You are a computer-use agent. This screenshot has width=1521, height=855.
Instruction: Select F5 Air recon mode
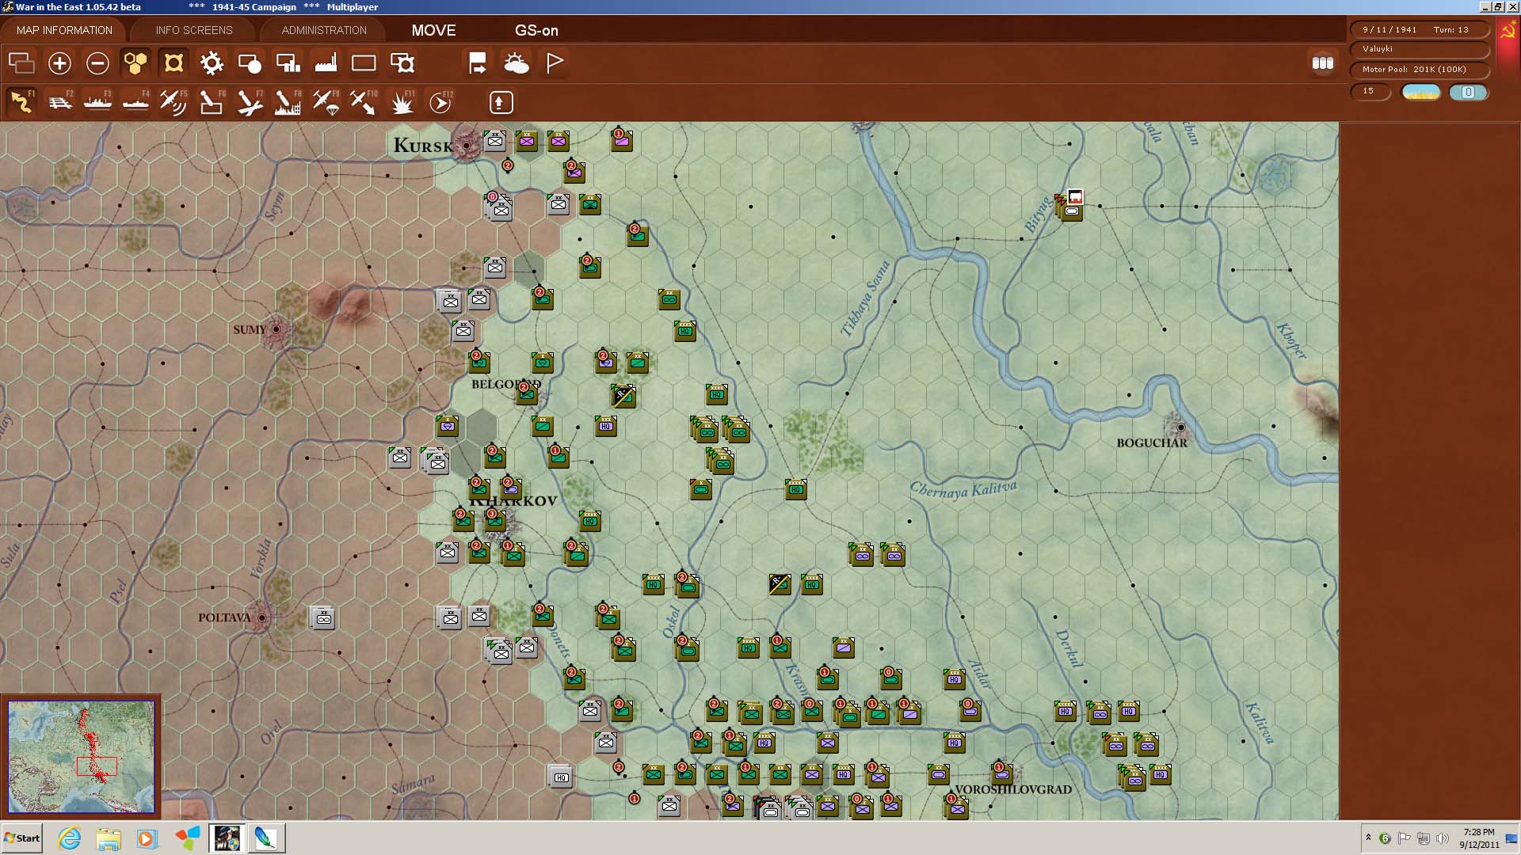click(x=174, y=102)
